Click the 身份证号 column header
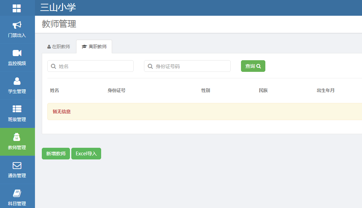362x208 pixels. click(117, 90)
